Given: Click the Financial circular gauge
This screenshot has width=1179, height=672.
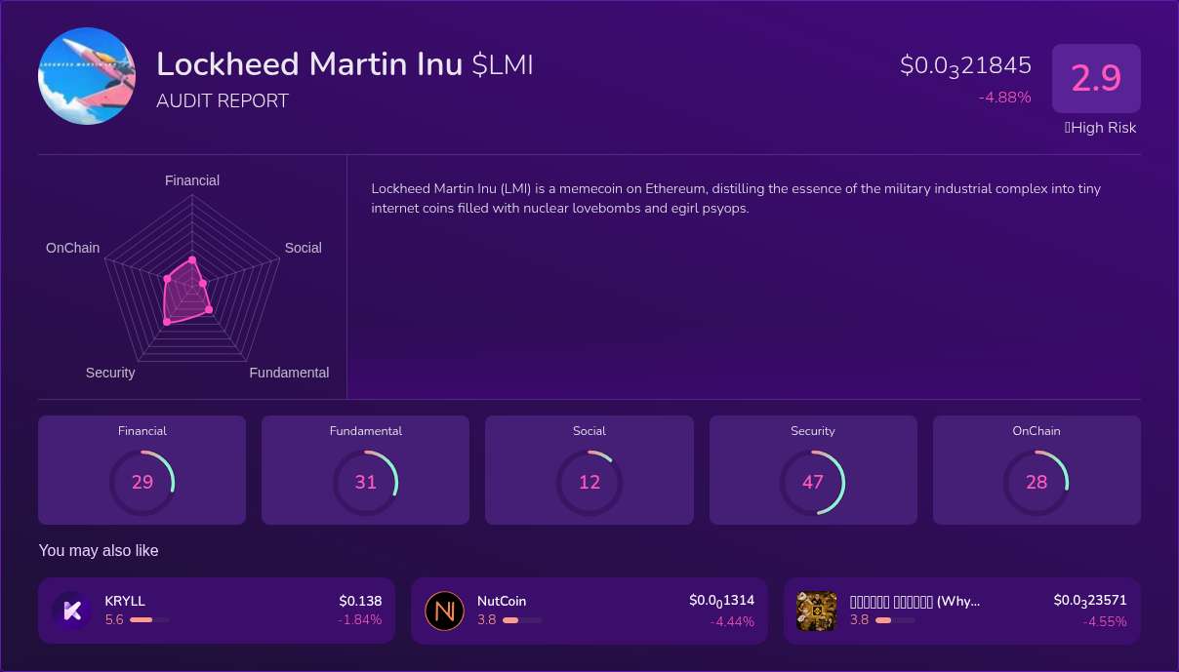Looking at the screenshot, I should coord(142,482).
